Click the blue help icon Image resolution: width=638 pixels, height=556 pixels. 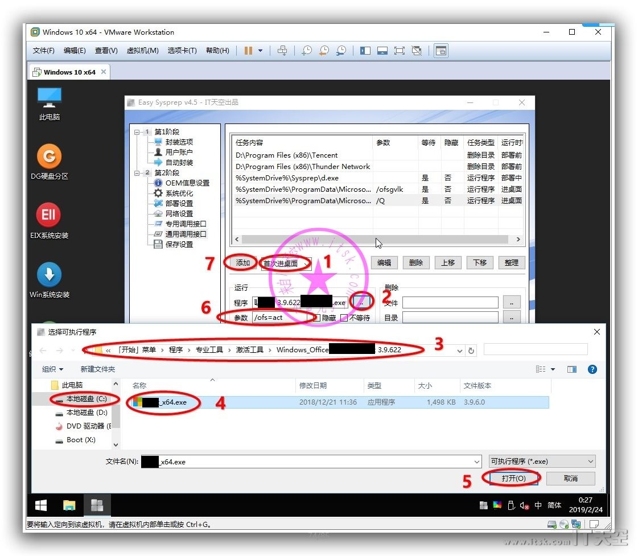[592, 369]
